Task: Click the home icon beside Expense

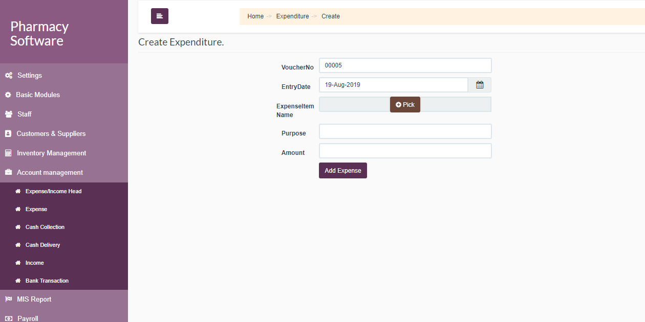Action: tap(18, 209)
